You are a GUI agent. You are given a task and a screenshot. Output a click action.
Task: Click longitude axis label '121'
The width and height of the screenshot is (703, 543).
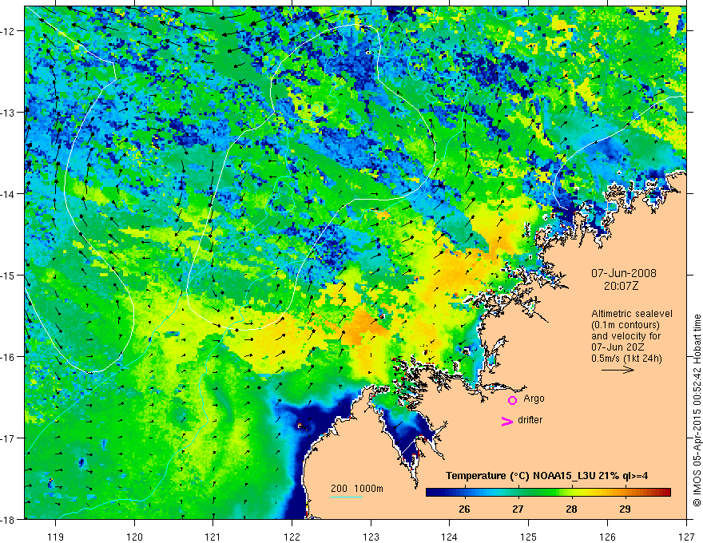tap(213, 537)
